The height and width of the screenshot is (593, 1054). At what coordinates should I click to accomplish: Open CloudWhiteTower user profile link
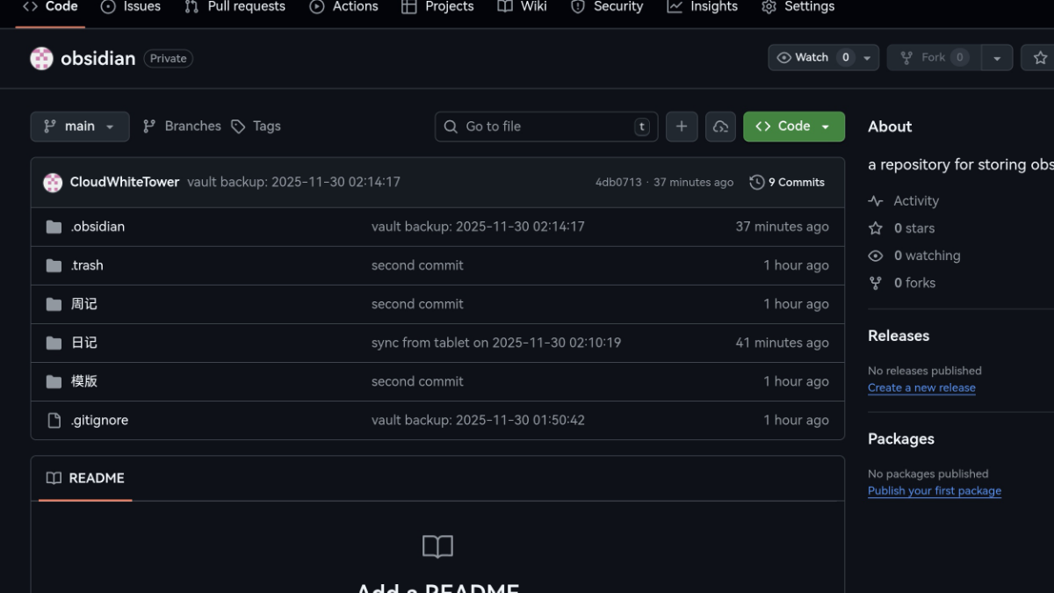(x=125, y=182)
